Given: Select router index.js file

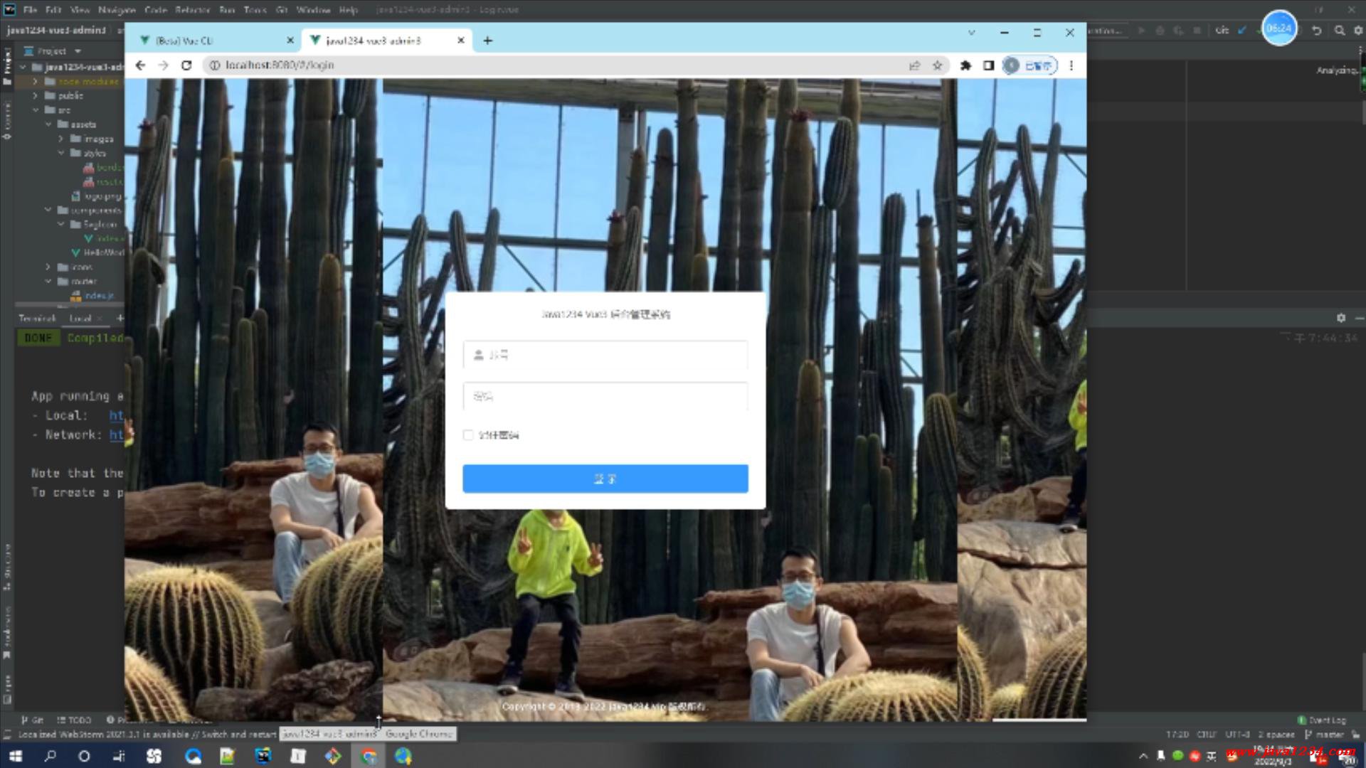Looking at the screenshot, I should pyautogui.click(x=92, y=296).
